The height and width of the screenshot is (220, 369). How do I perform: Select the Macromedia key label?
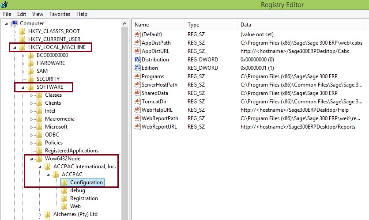point(60,119)
